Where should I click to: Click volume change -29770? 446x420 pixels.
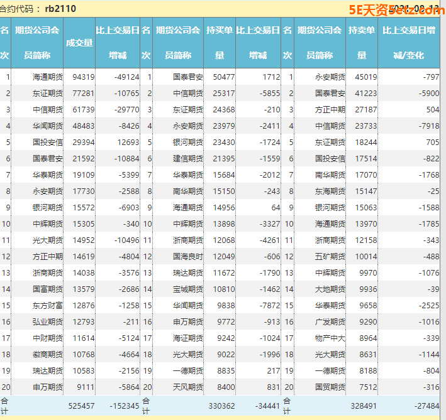(x=127, y=109)
